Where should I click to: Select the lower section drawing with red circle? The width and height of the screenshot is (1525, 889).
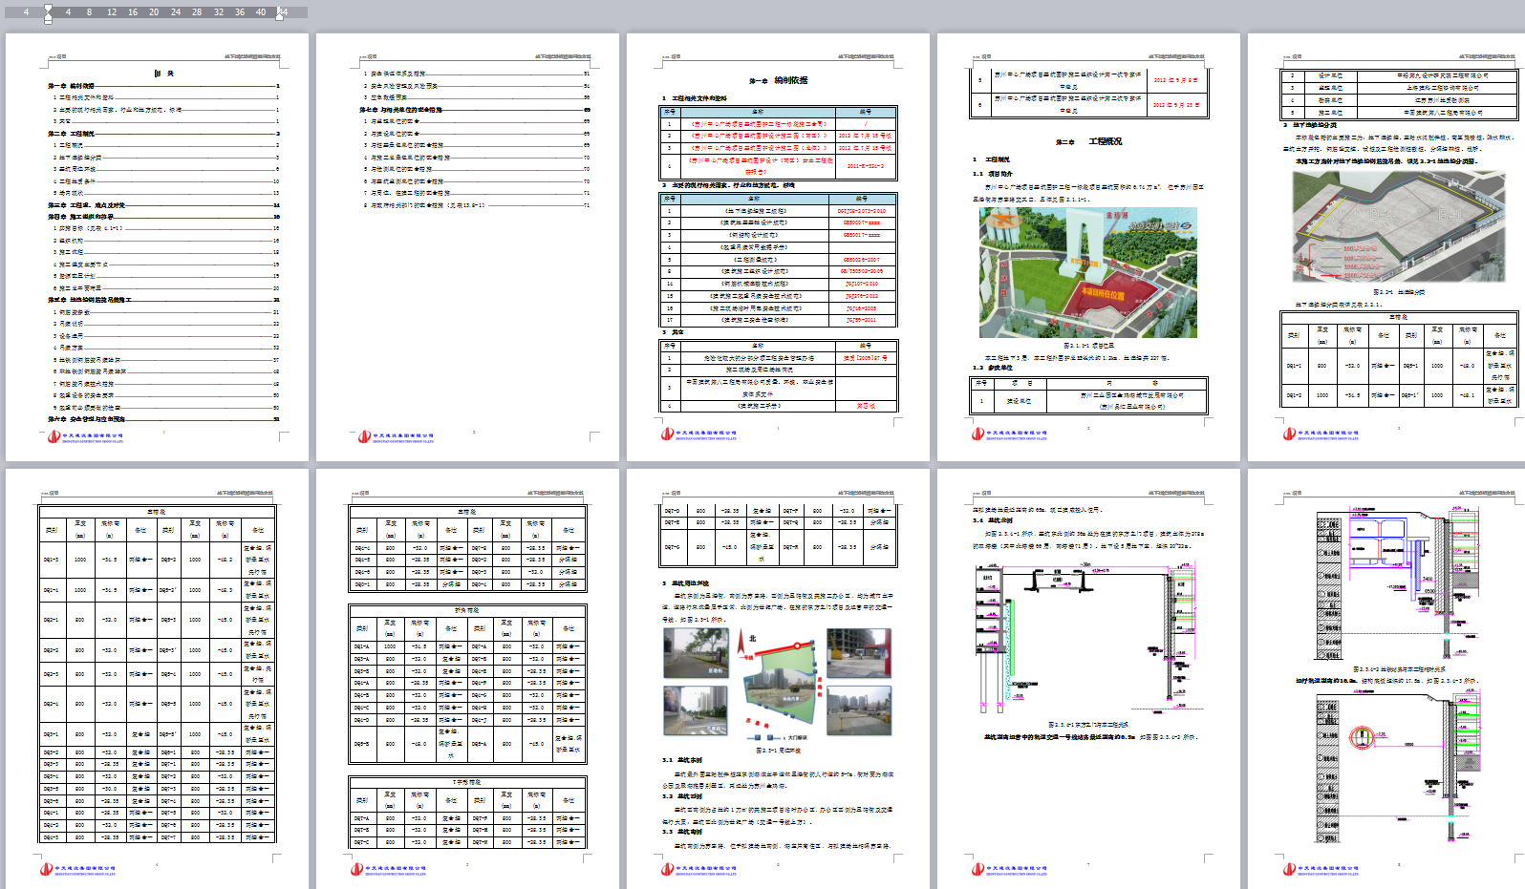1398,767
